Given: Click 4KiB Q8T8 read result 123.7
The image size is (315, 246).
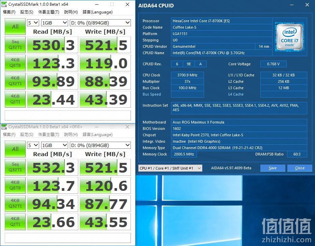Looking at the screenshot, I should (52, 185).
